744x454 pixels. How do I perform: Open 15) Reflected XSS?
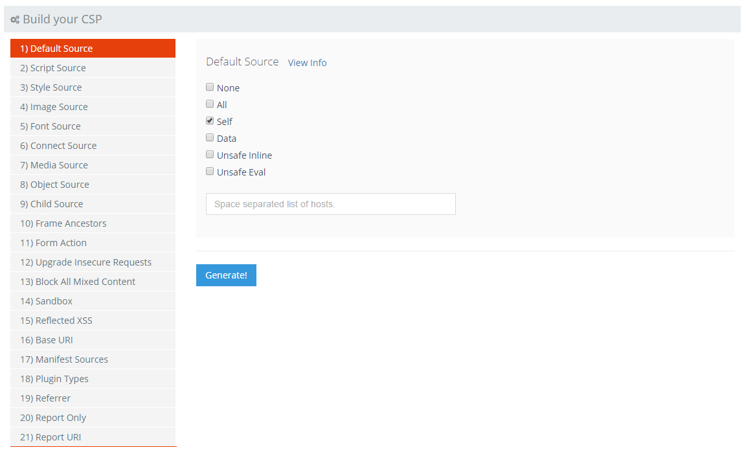point(93,321)
